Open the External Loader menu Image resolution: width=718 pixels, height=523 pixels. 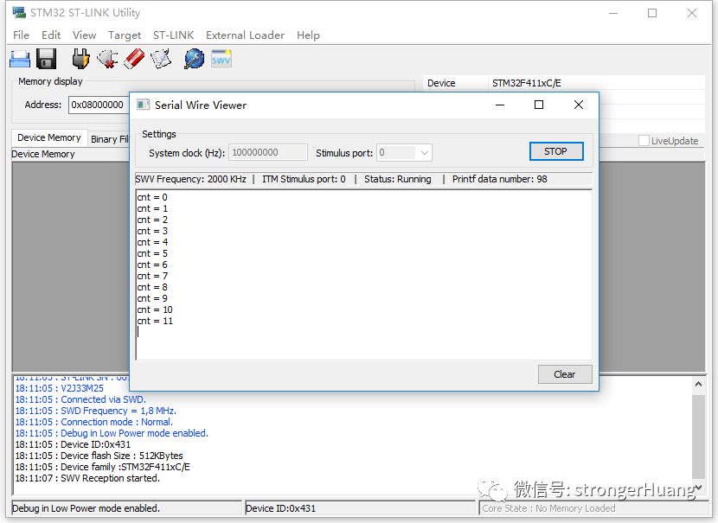245,35
